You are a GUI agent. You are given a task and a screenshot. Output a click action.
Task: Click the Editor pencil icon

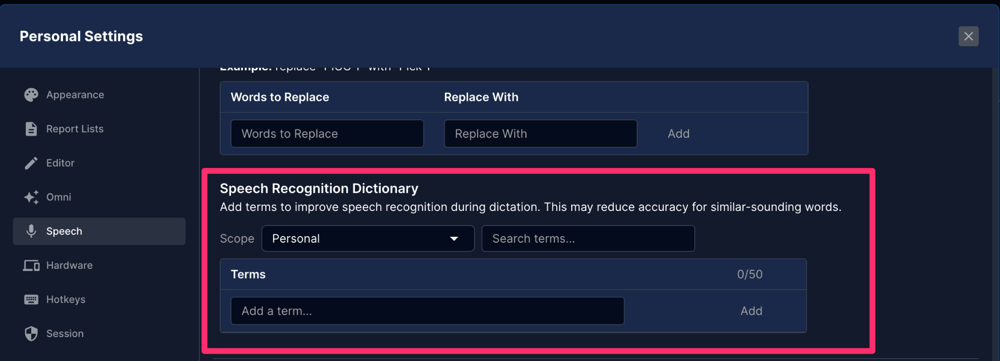click(x=31, y=163)
